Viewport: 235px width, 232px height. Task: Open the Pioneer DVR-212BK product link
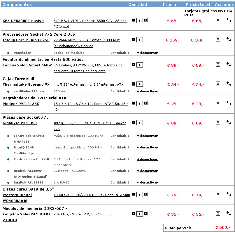(x=21, y=104)
